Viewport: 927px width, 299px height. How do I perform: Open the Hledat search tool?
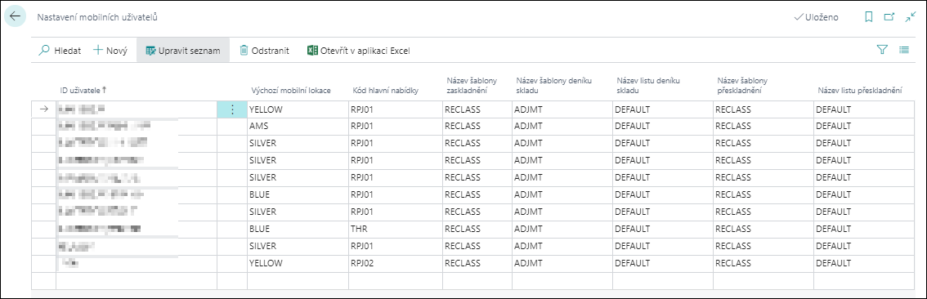60,51
